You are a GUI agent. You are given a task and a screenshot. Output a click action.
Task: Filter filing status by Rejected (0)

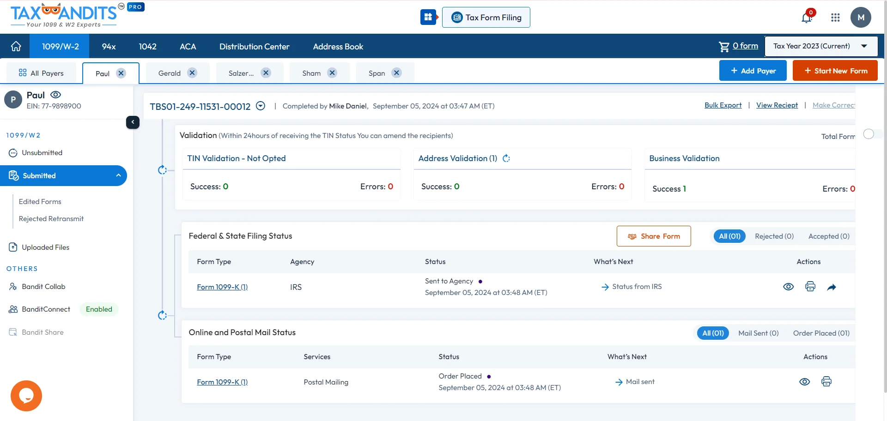[774, 236]
